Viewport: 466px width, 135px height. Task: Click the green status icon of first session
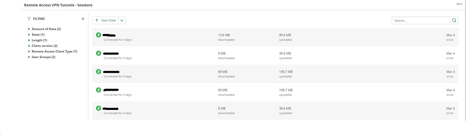[99, 35]
